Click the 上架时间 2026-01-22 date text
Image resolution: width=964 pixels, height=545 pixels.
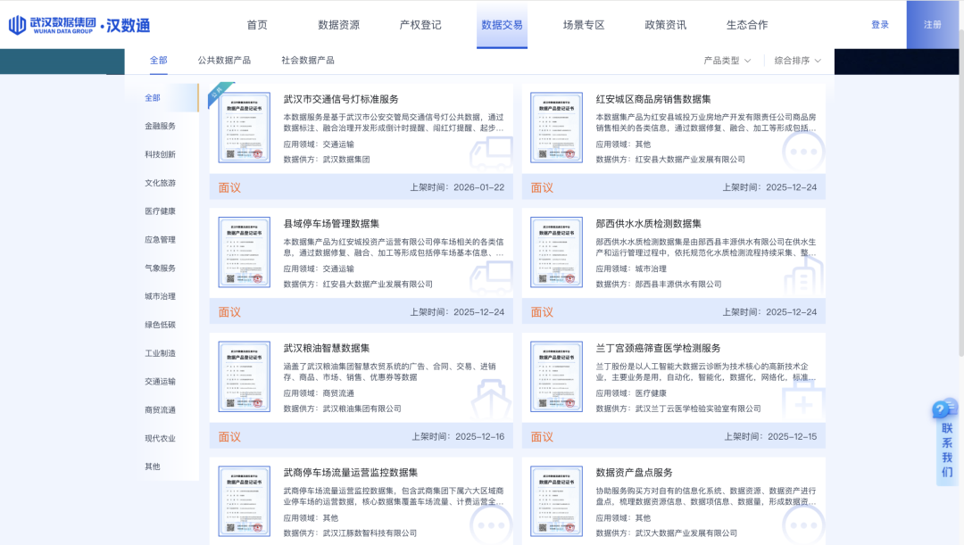click(457, 187)
